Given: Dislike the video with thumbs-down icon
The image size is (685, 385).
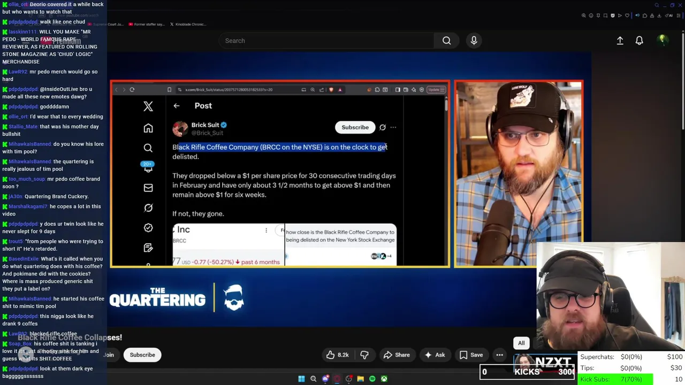Looking at the screenshot, I should pos(364,355).
